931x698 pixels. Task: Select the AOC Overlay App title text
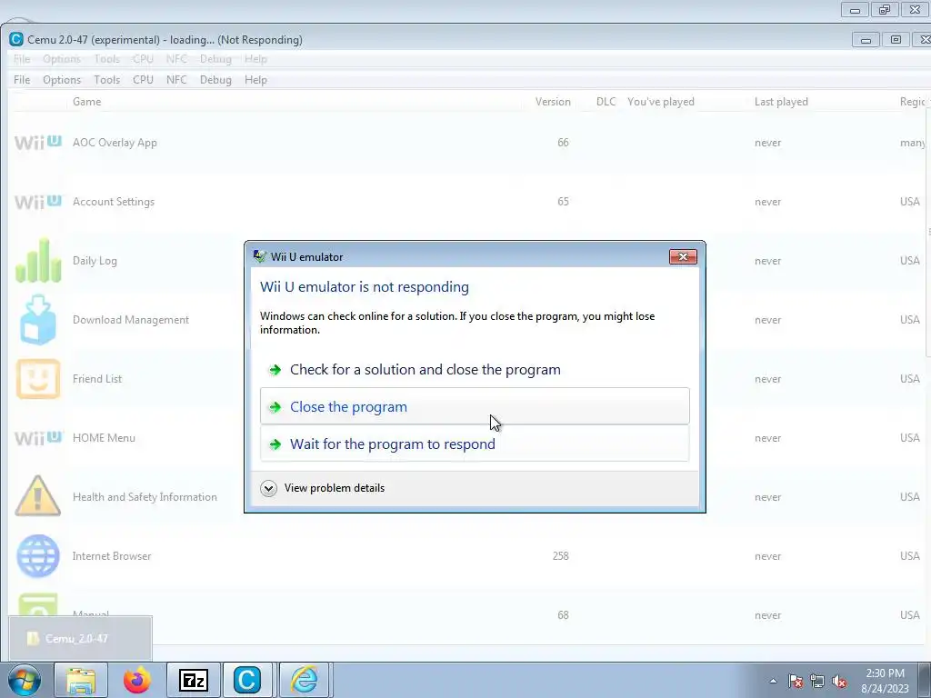click(x=115, y=143)
